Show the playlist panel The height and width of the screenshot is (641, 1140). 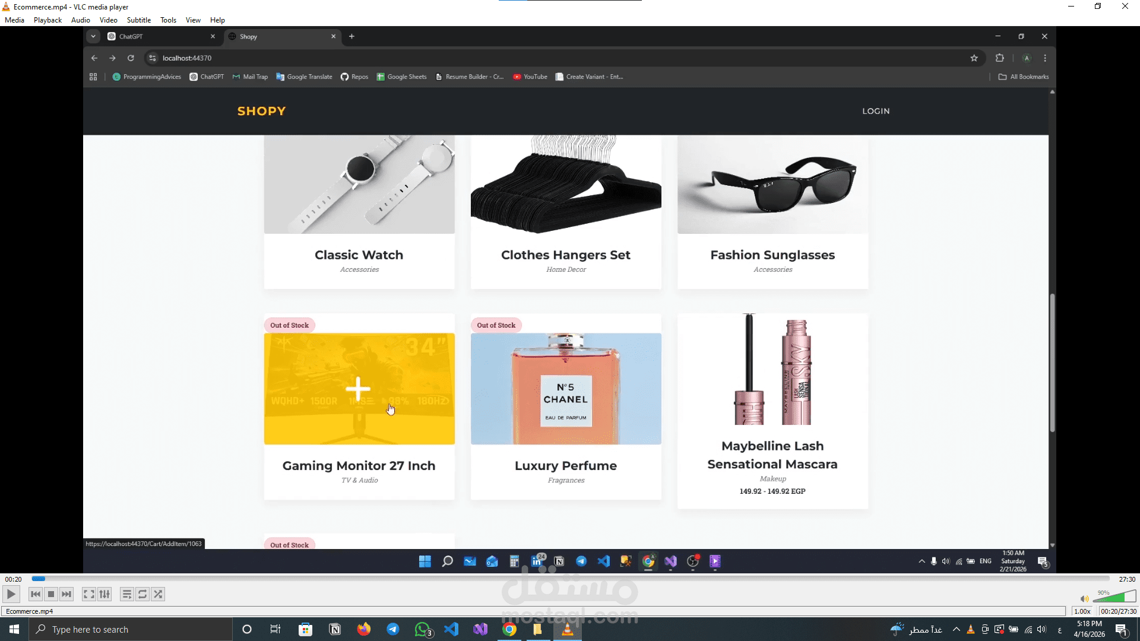126,594
